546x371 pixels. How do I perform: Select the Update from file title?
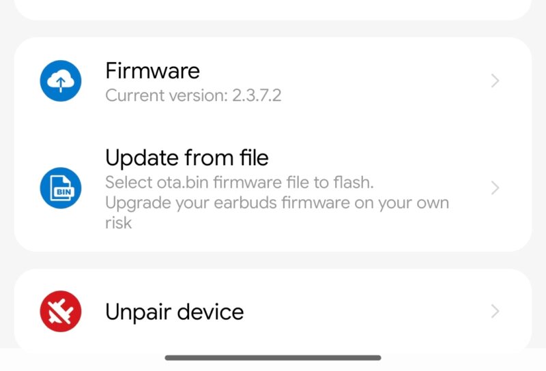click(187, 158)
